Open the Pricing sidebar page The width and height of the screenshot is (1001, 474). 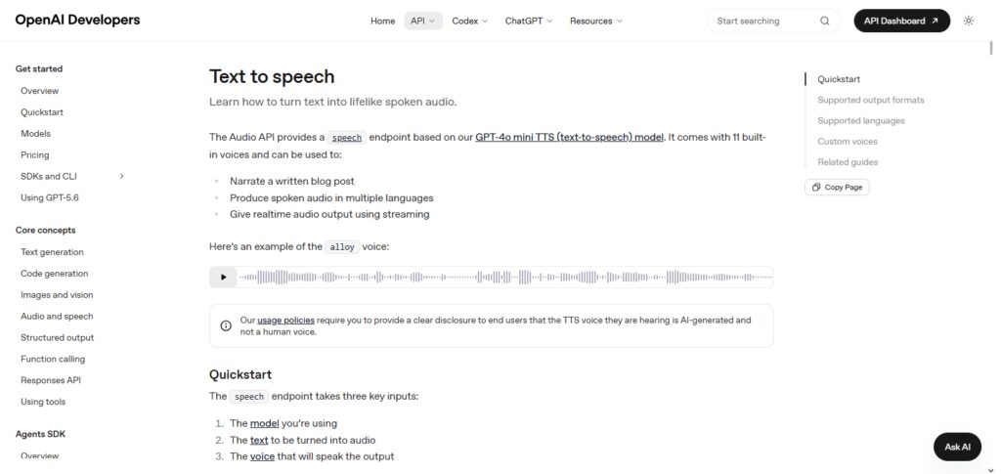tap(34, 155)
